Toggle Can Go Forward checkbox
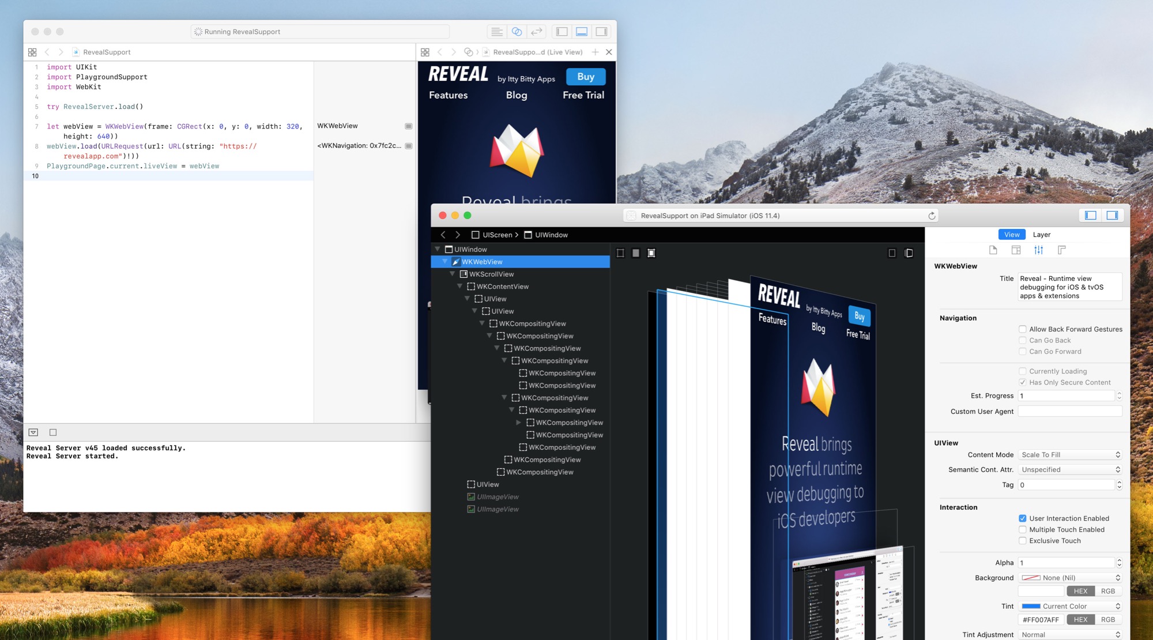The image size is (1153, 640). (1022, 351)
